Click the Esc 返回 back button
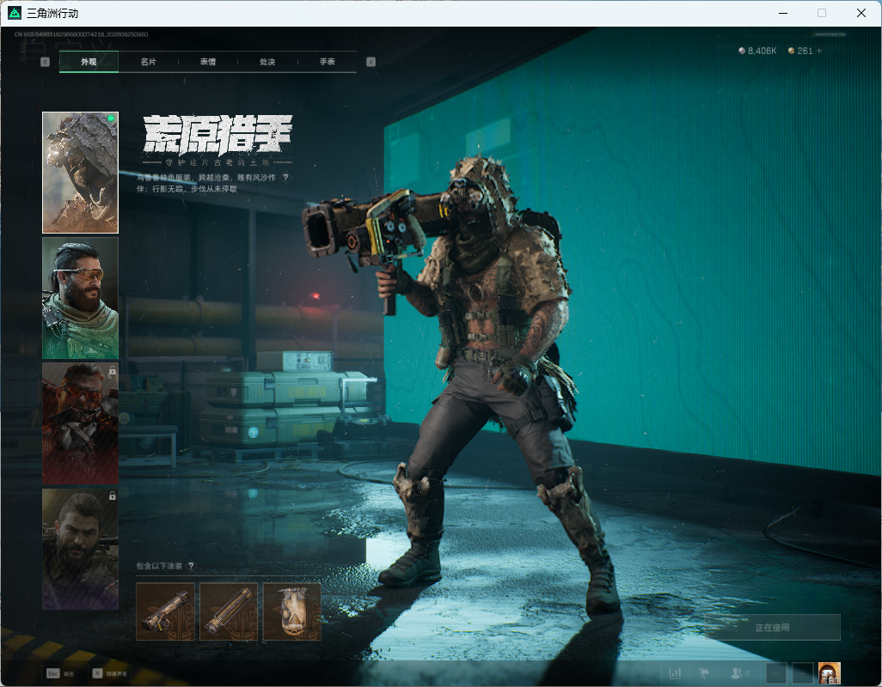Viewport: 882px width, 687px height. [61, 673]
